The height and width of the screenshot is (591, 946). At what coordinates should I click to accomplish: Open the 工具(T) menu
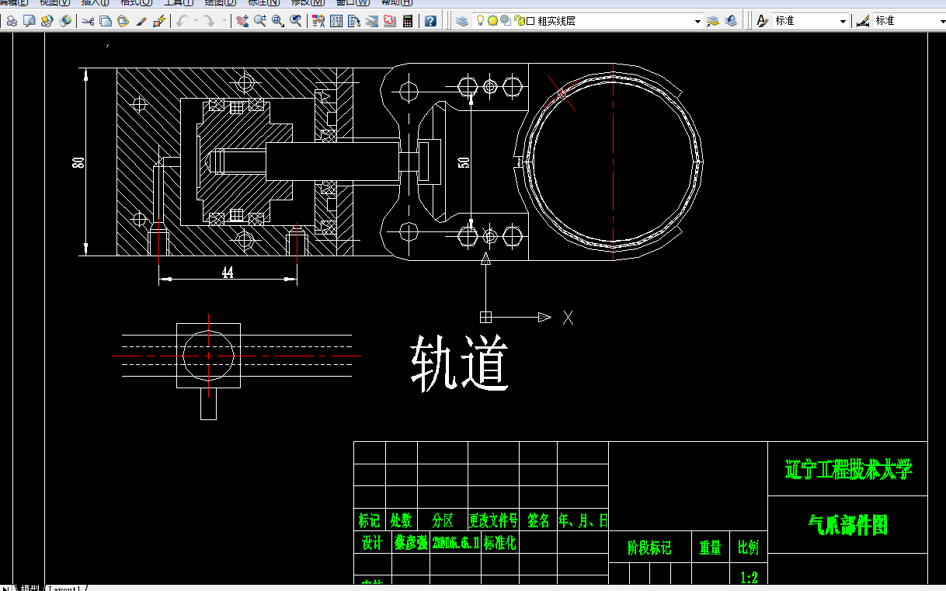coord(178,3)
